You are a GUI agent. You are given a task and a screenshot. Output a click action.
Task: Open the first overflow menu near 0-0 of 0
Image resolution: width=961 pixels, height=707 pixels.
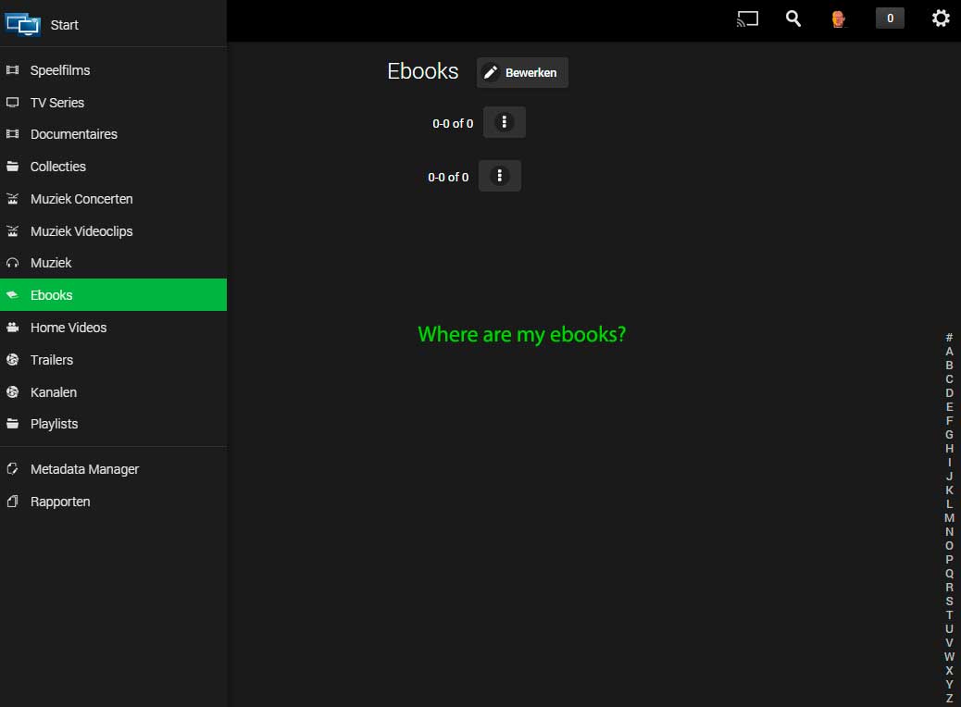click(x=504, y=121)
